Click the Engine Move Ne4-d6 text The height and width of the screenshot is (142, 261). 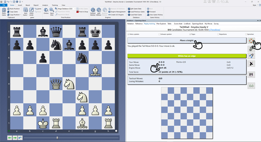162,68
